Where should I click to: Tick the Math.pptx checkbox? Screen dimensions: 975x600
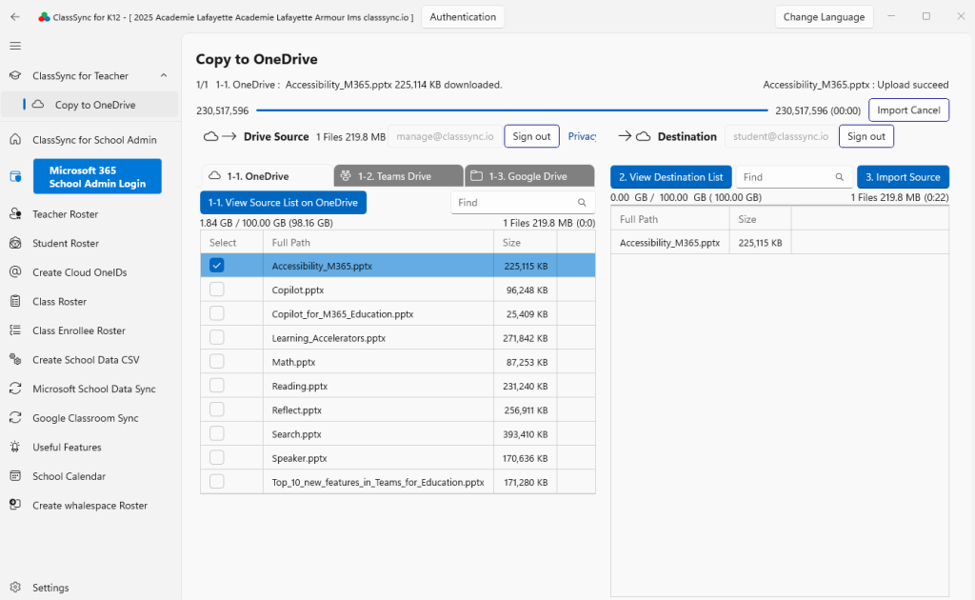216,361
